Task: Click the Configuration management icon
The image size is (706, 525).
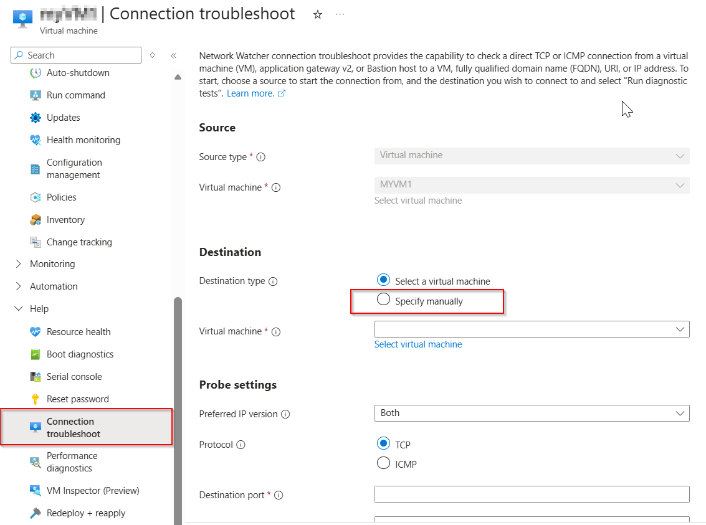Action: click(35, 169)
